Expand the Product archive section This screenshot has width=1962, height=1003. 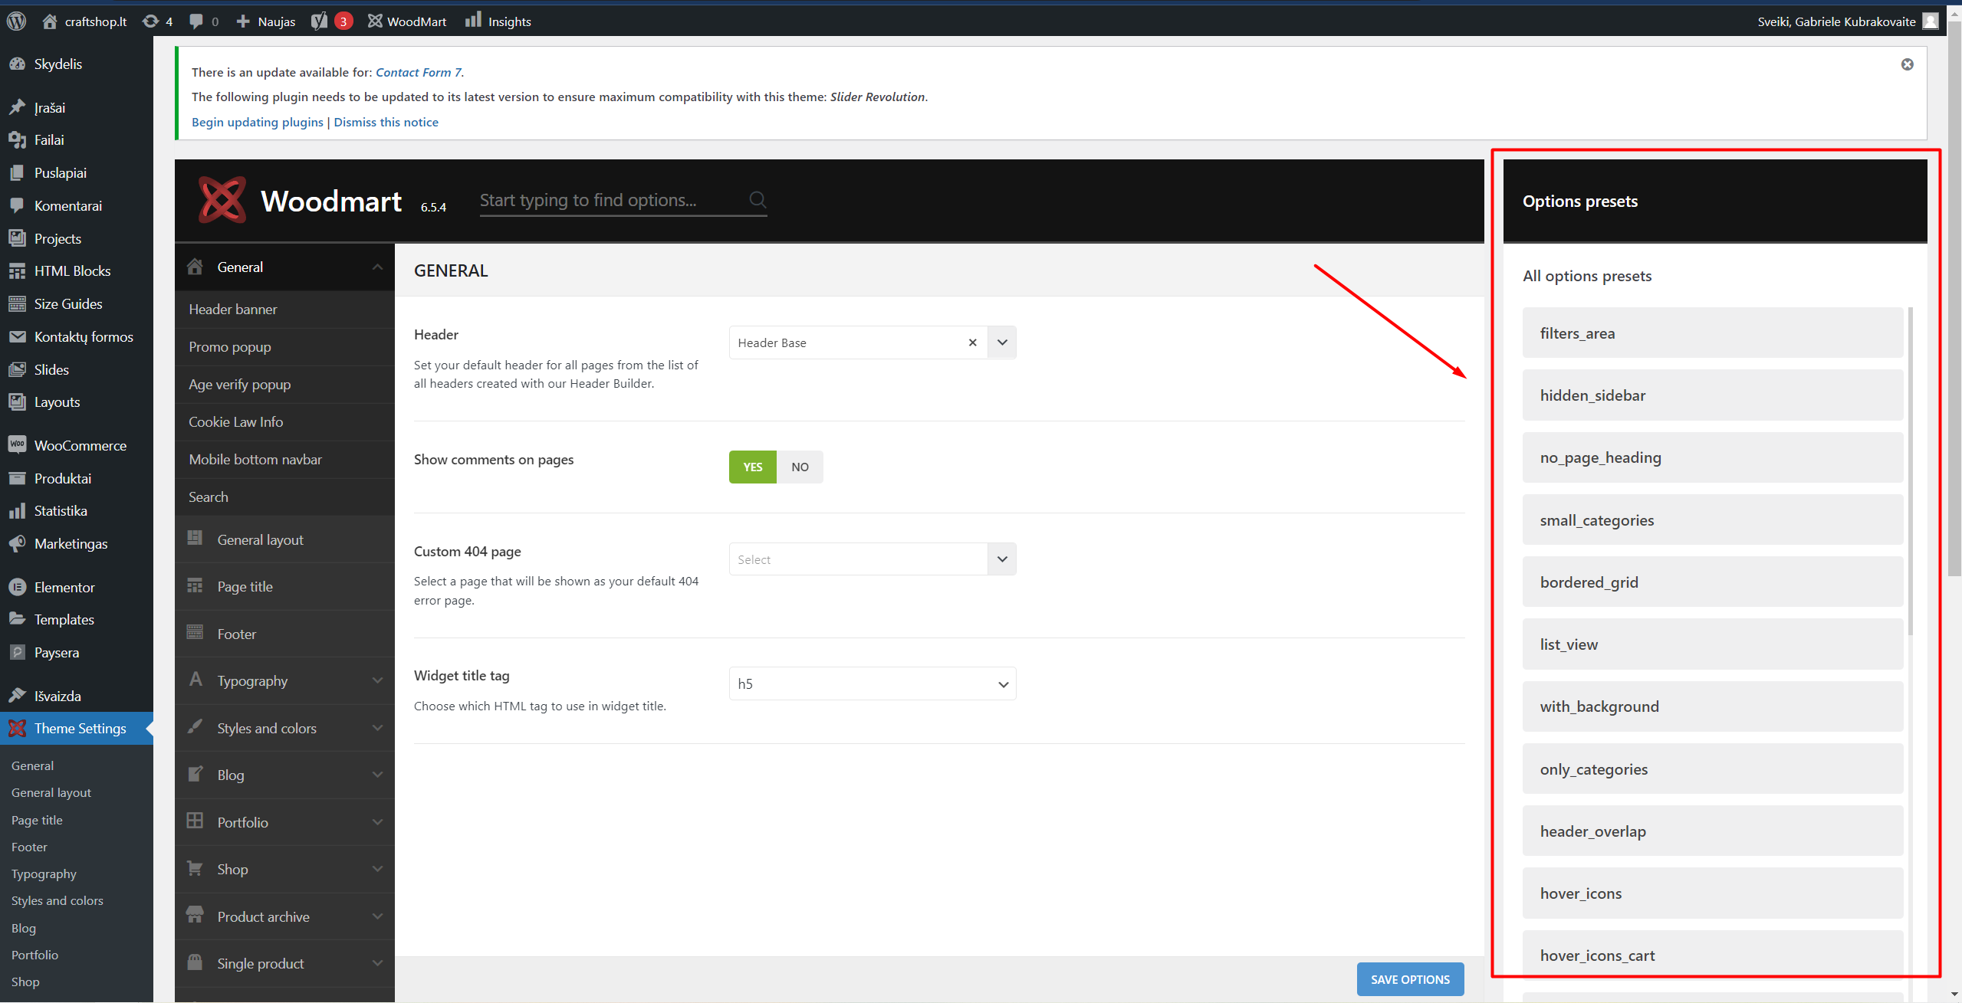pyautogui.click(x=377, y=916)
